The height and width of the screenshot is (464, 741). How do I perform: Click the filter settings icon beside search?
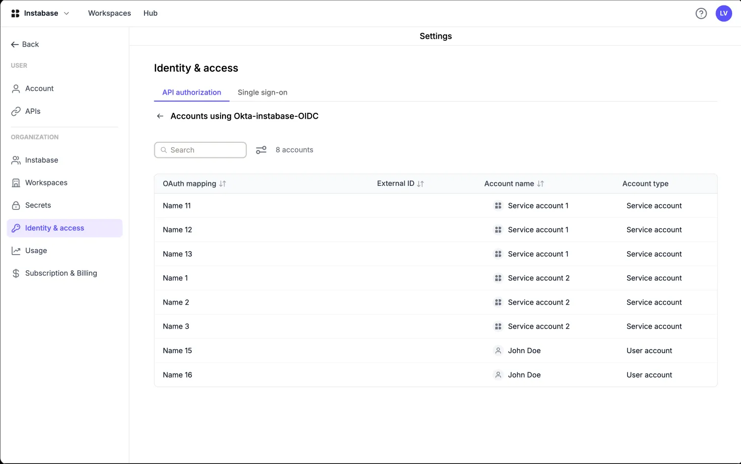pos(261,150)
